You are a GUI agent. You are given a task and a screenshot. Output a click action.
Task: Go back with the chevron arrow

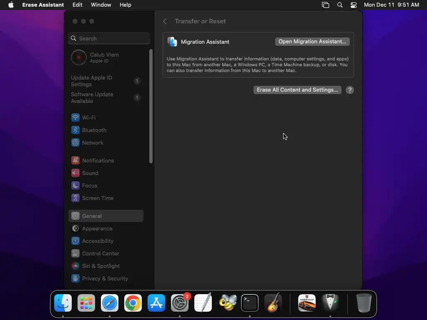tap(165, 21)
